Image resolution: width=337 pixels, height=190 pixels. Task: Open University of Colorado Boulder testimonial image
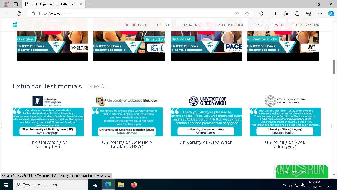point(127,116)
